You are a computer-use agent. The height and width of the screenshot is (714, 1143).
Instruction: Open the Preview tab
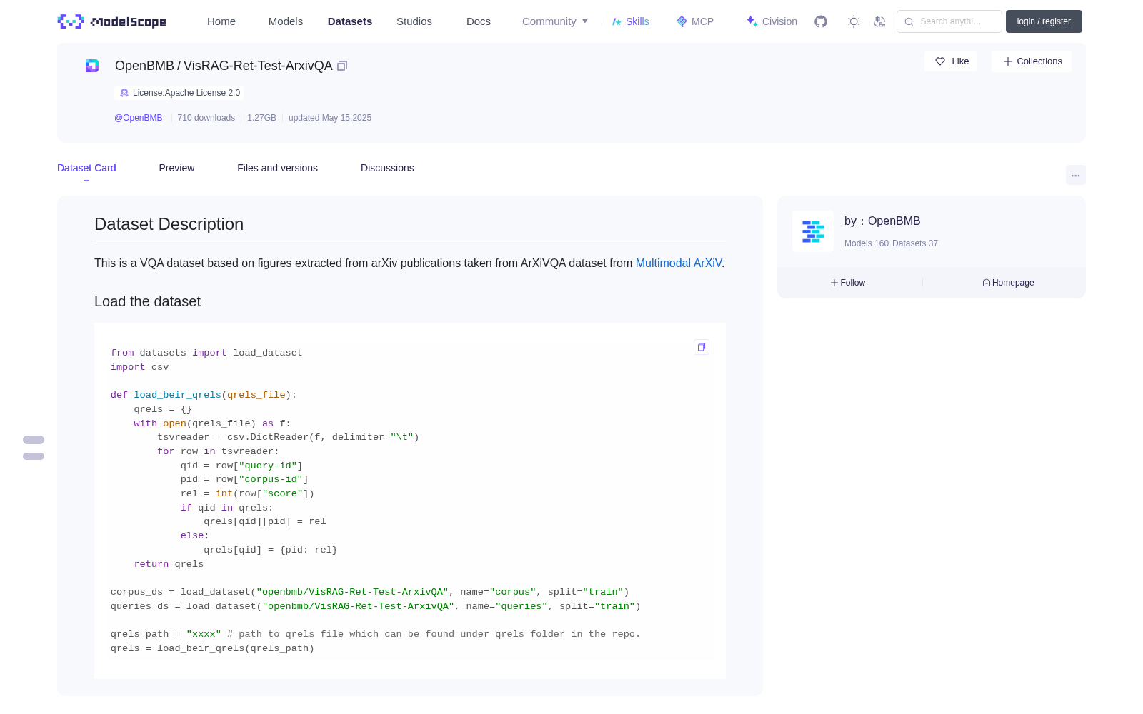click(176, 168)
